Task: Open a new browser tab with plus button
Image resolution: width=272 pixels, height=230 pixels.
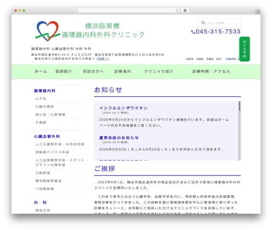Action: [258, 12]
